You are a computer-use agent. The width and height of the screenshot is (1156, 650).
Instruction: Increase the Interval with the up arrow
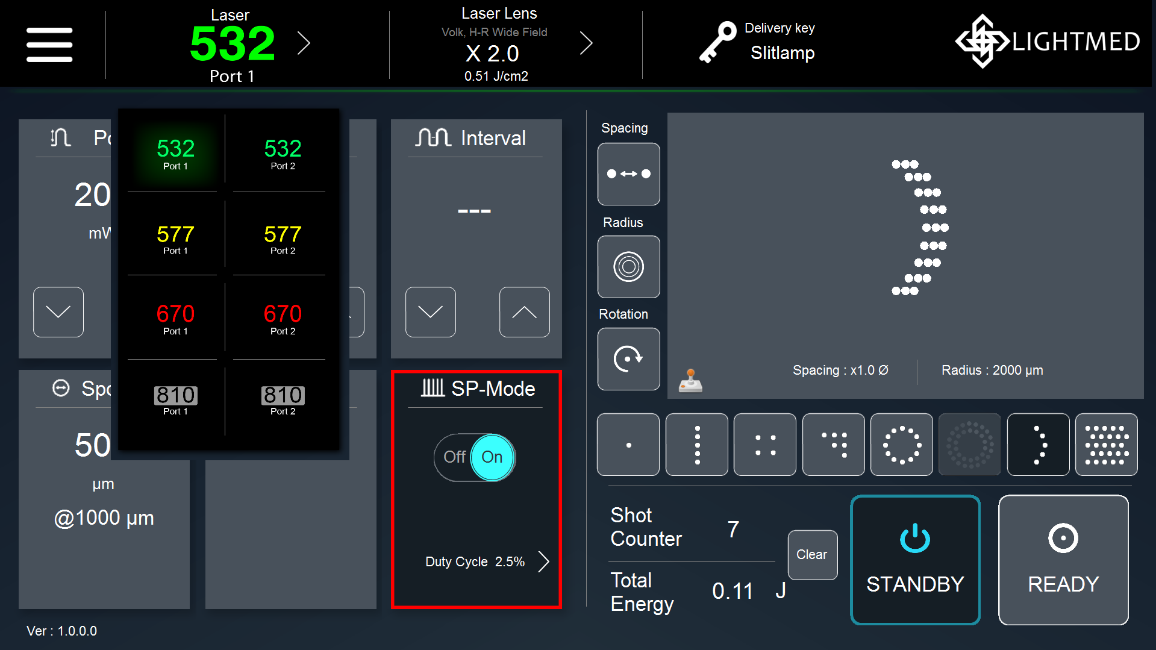click(523, 312)
